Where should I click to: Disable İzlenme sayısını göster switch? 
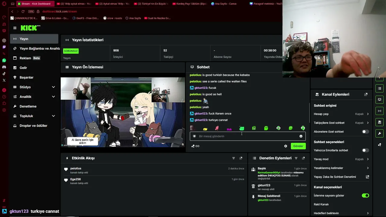point(365,196)
